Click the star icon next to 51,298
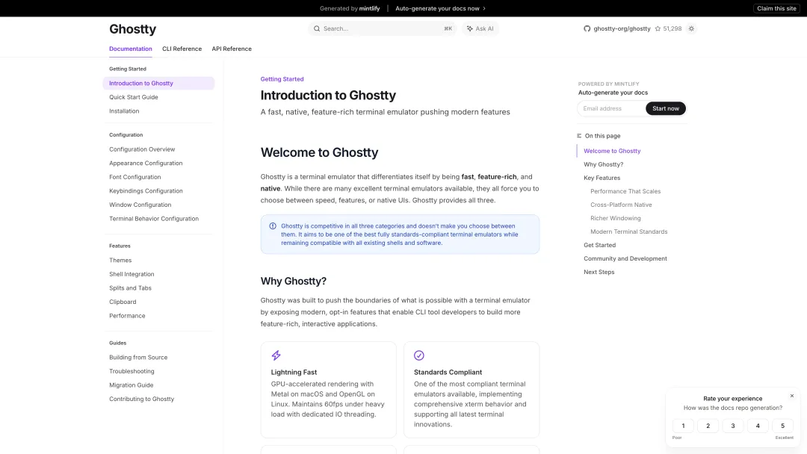Viewport: 807px width, 454px height. (658, 29)
